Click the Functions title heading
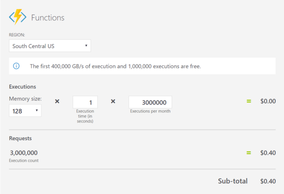This screenshot has width=284, height=194. (x=48, y=17)
